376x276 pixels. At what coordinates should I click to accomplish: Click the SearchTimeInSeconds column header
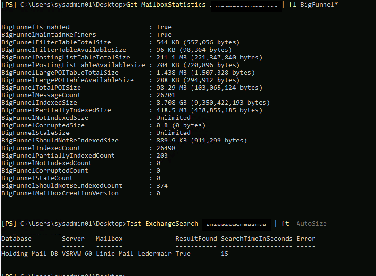click(x=257, y=238)
